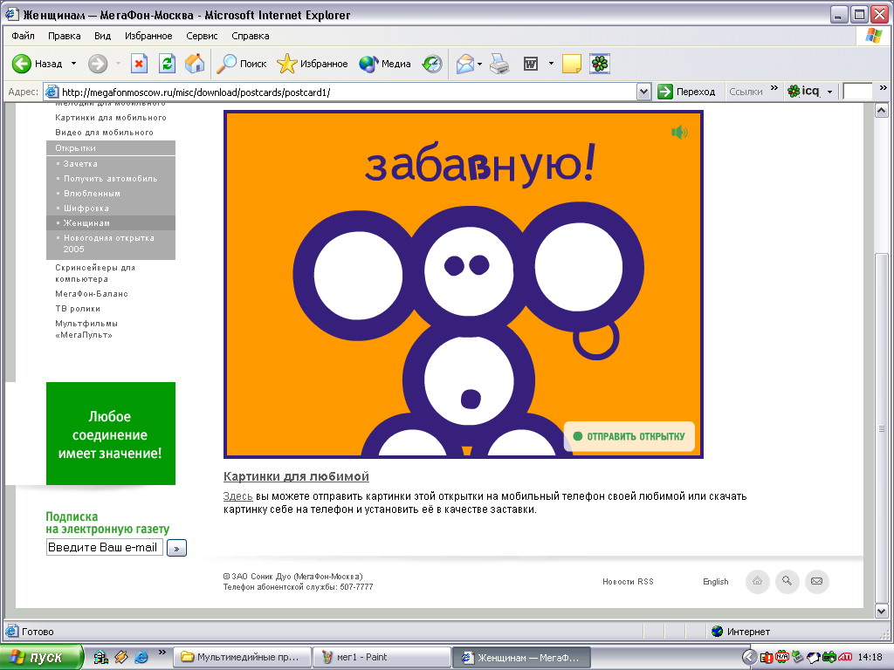Click the Введите Ваш e-mail field

coord(104,547)
